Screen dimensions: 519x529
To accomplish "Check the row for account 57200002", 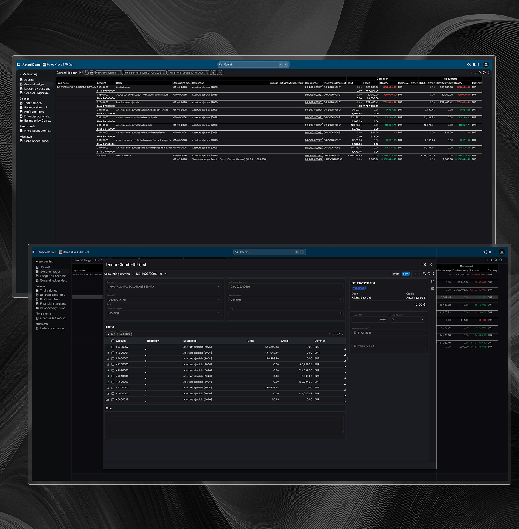I will coord(113,347).
